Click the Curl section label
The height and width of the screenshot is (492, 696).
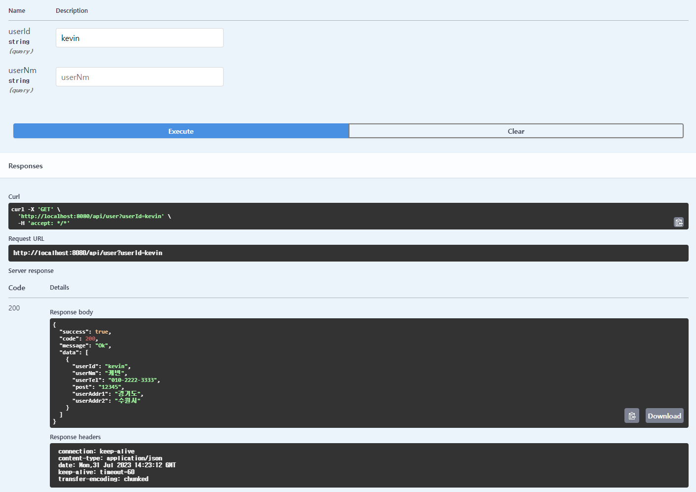point(14,197)
